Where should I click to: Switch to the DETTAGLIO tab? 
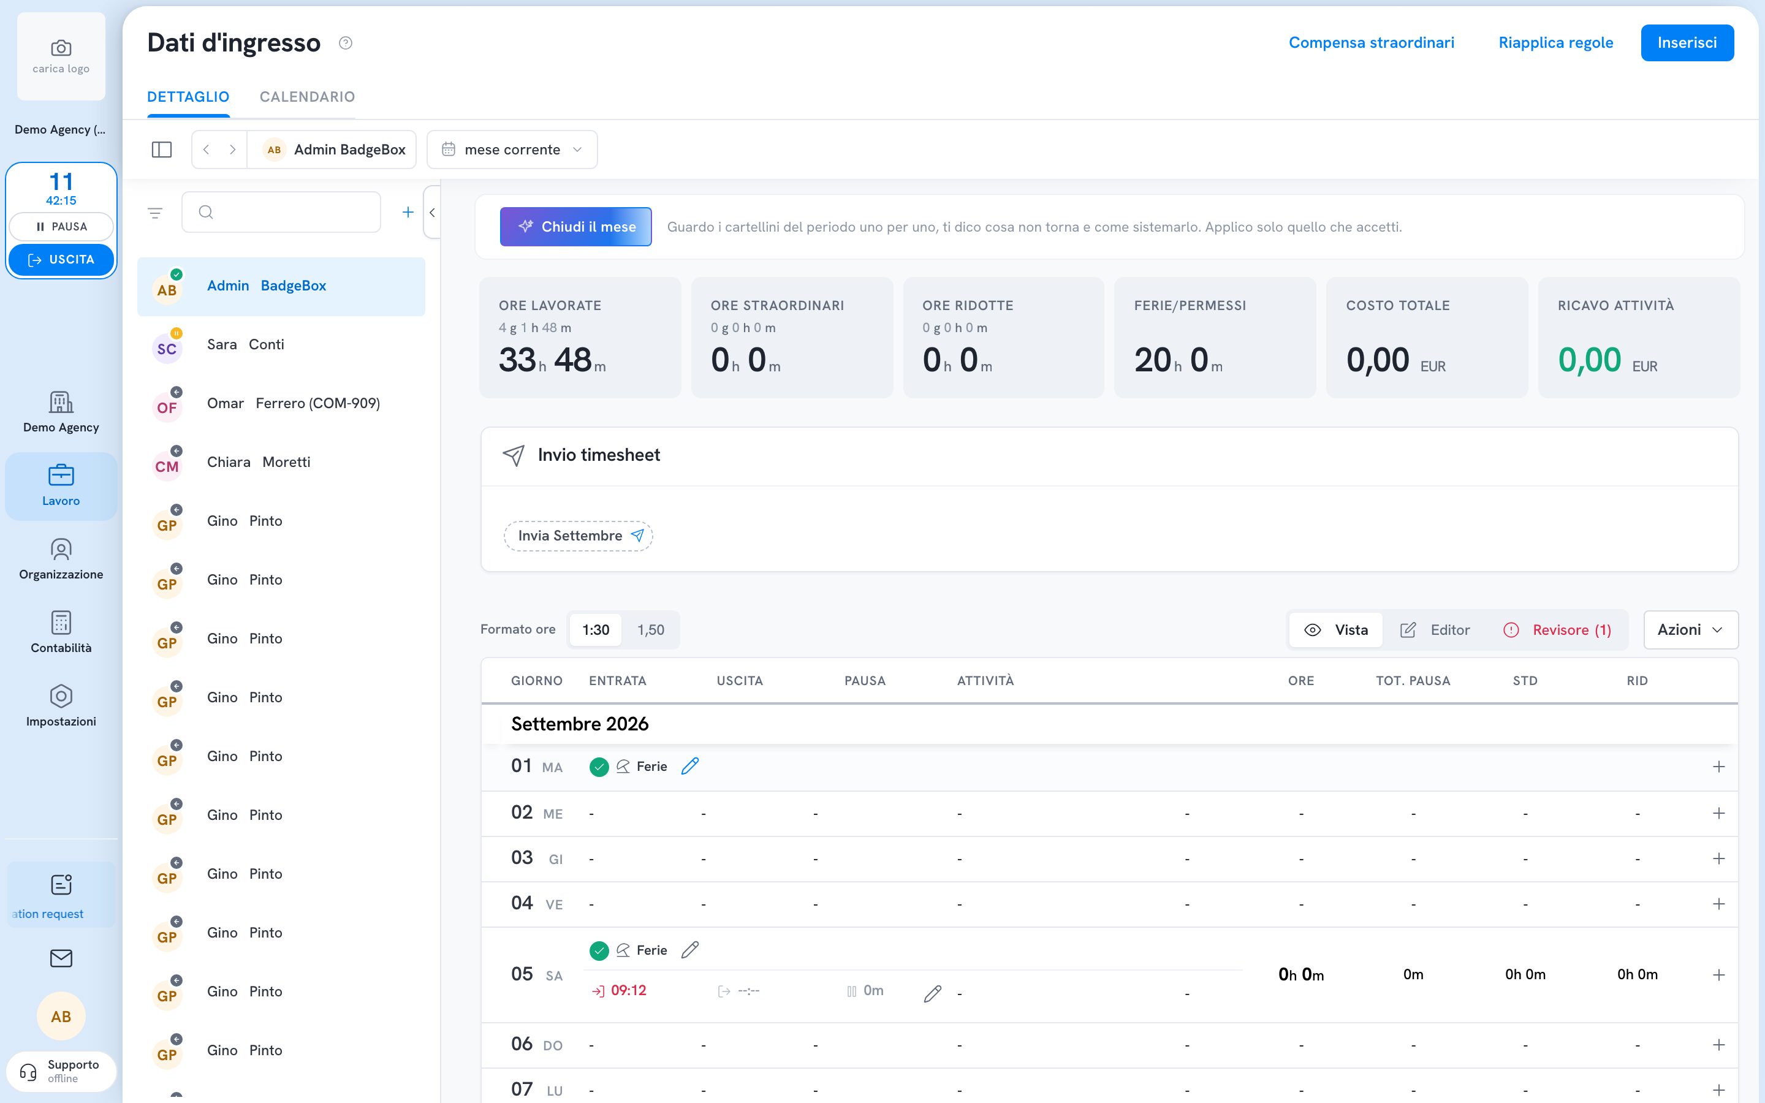(188, 97)
